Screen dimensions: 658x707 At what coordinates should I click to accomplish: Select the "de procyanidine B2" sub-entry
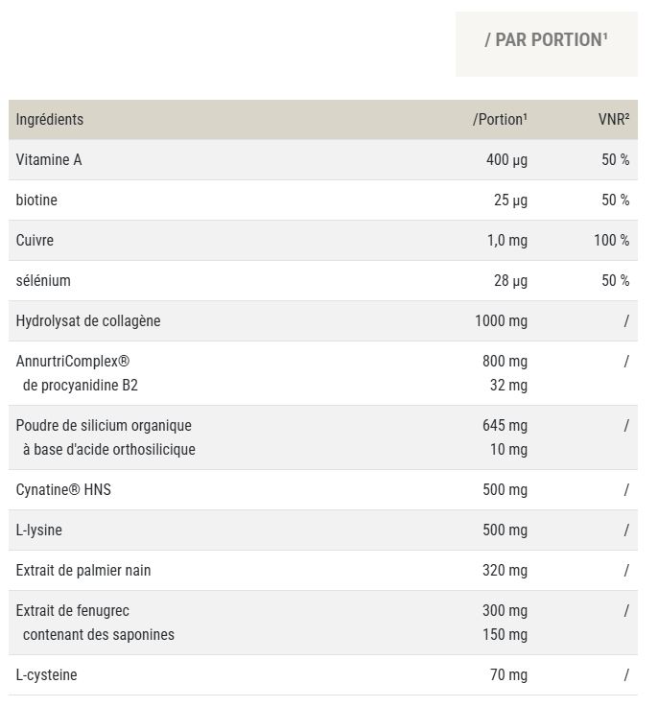pyautogui.click(x=81, y=386)
